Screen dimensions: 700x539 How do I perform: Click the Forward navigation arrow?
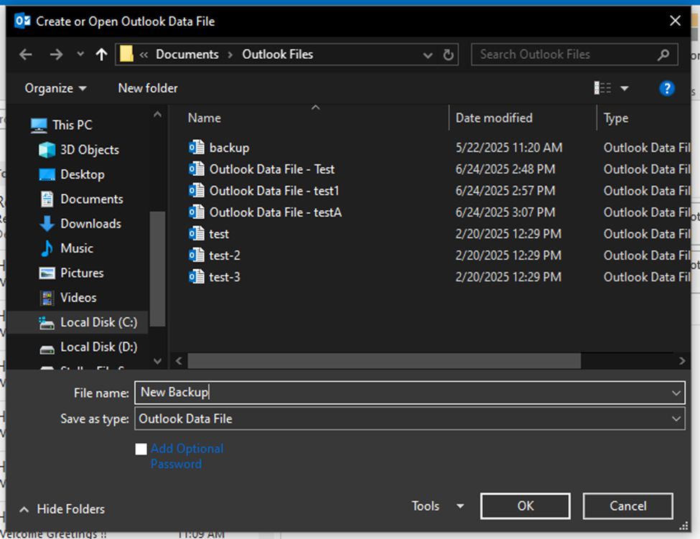pos(56,55)
